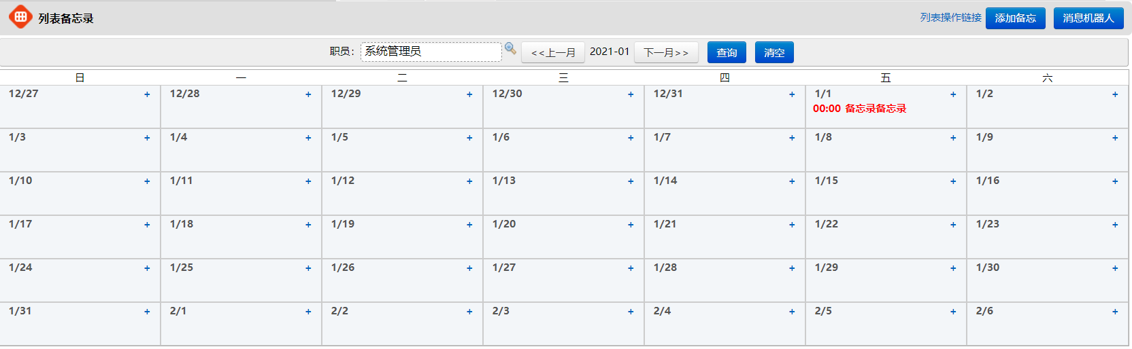This screenshot has height=349, width=1132.
Task: Click the 1/4 date label
Action: pyautogui.click(x=178, y=137)
